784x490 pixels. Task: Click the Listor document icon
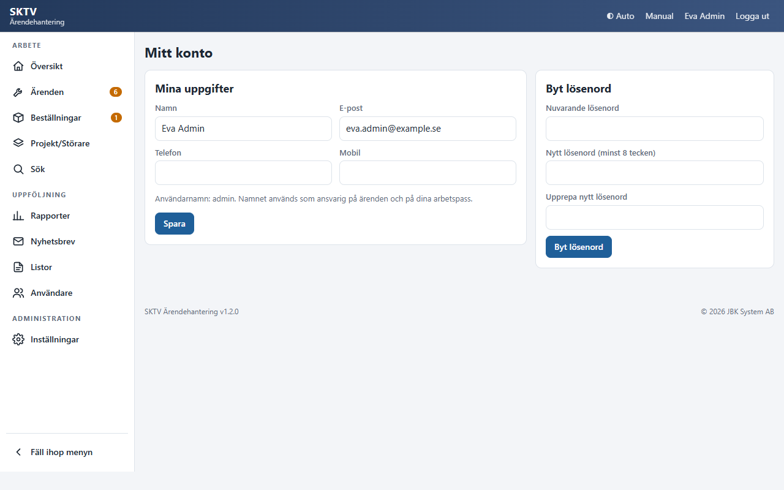pyautogui.click(x=18, y=267)
